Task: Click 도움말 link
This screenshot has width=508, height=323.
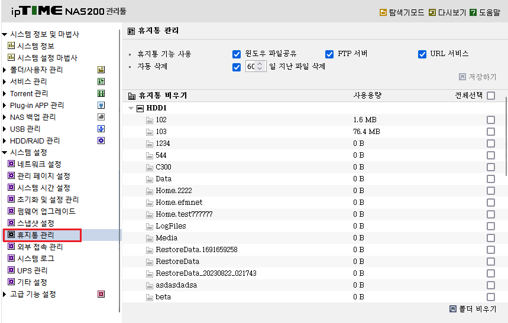Action: coord(489,12)
